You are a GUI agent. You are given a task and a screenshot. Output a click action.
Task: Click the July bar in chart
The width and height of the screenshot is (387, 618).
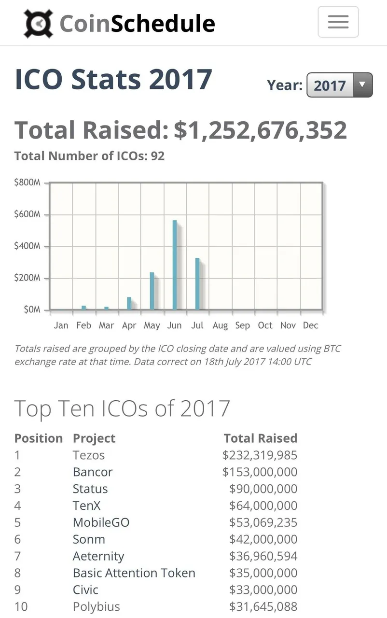click(x=197, y=284)
